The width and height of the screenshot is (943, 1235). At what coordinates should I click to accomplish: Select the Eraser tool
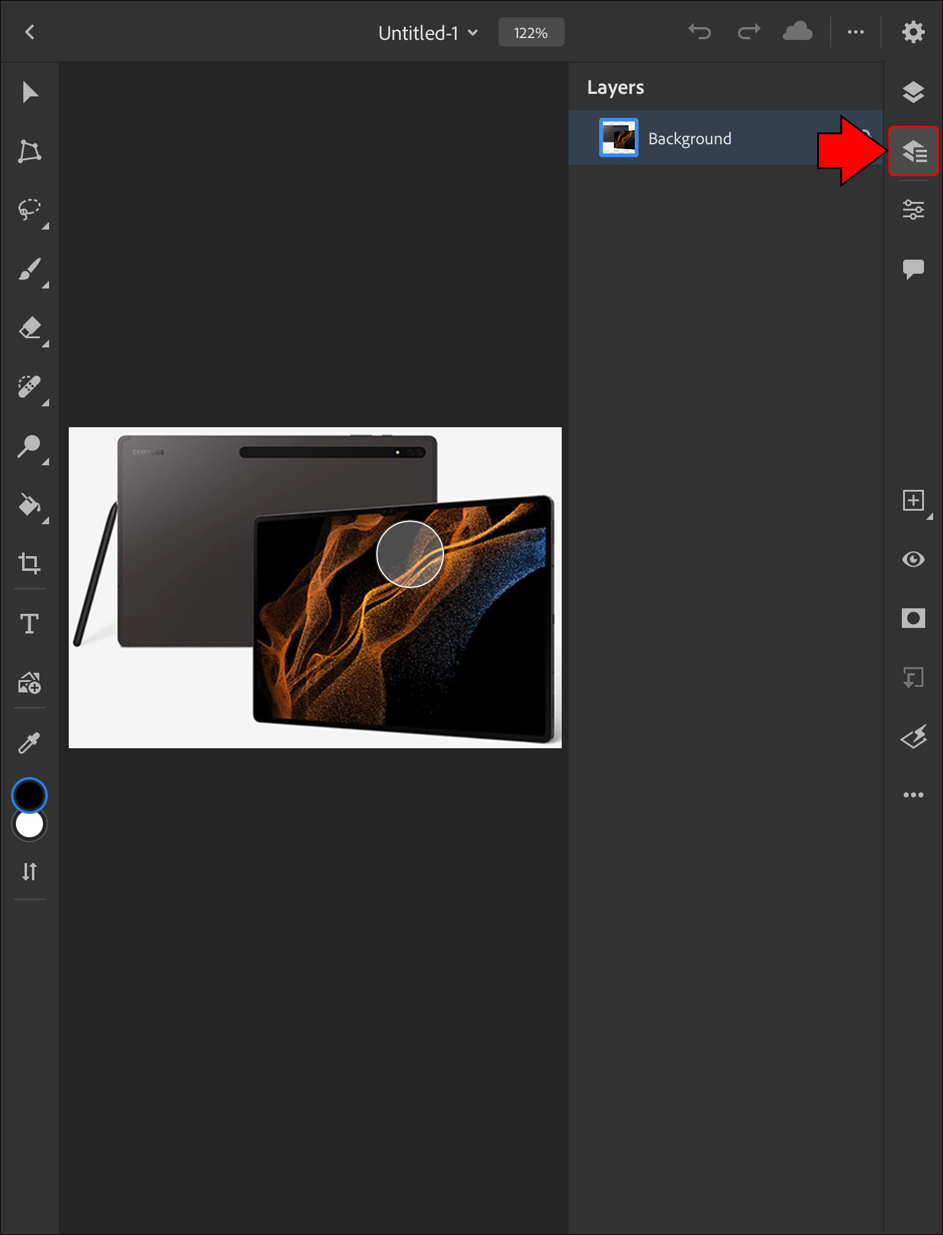coord(29,328)
